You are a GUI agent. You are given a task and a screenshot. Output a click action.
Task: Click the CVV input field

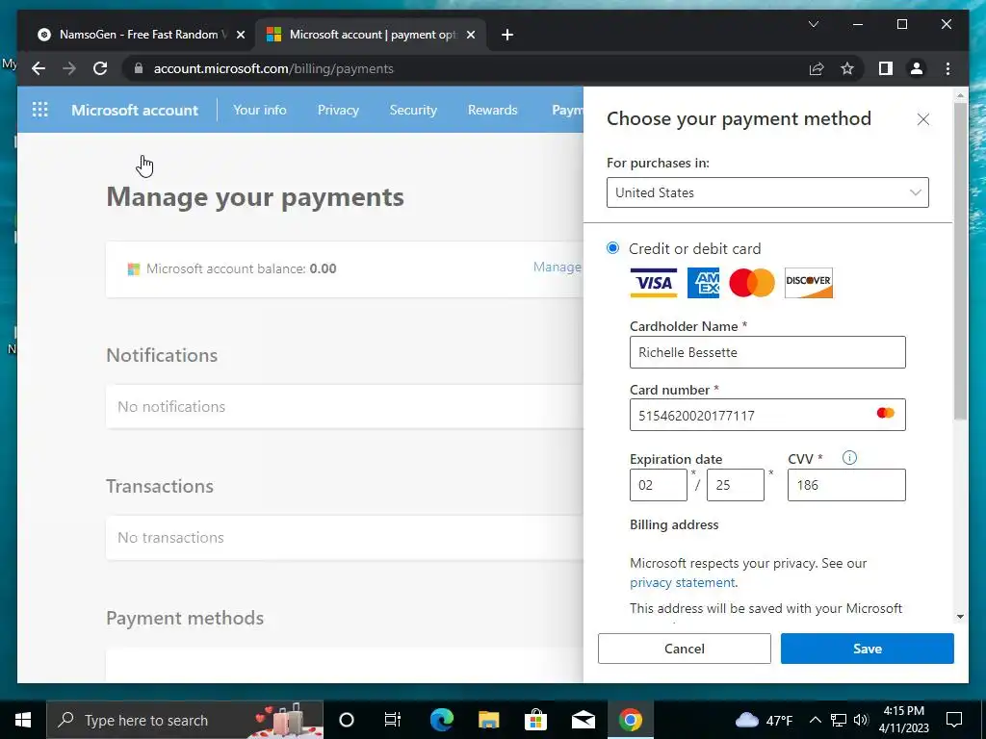[846, 485]
